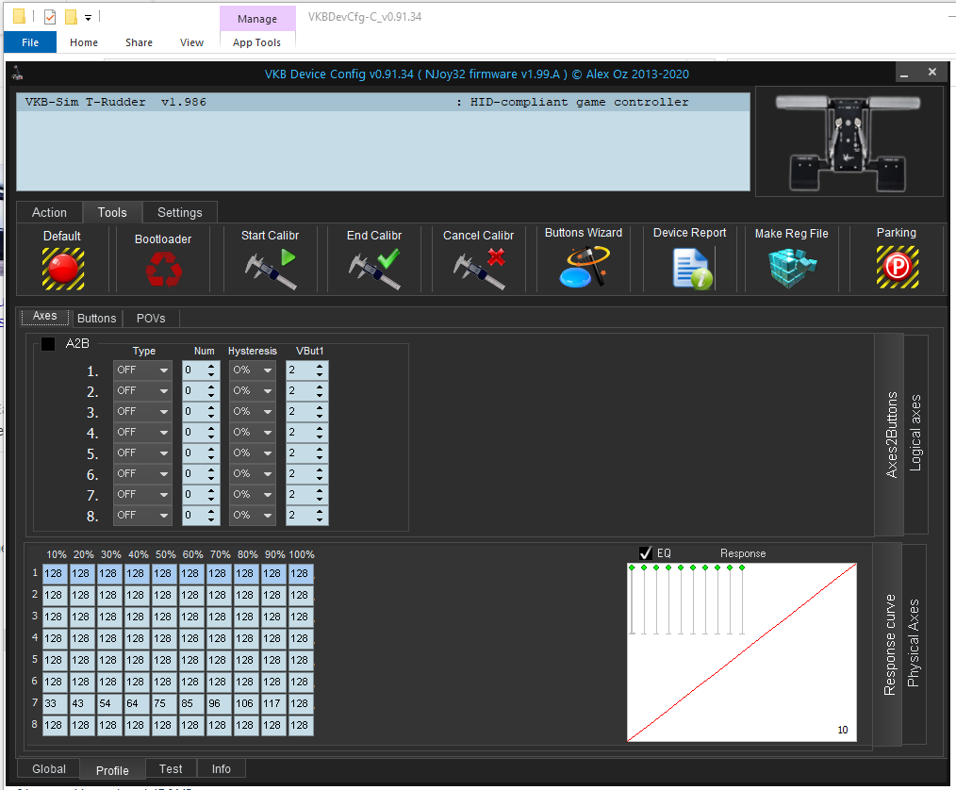Open the Info bottom tab
956x790 pixels.
pos(222,768)
